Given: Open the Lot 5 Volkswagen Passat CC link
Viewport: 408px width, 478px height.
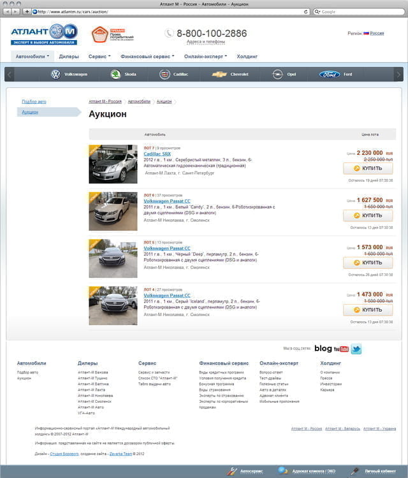Looking at the screenshot, I should click(167, 249).
